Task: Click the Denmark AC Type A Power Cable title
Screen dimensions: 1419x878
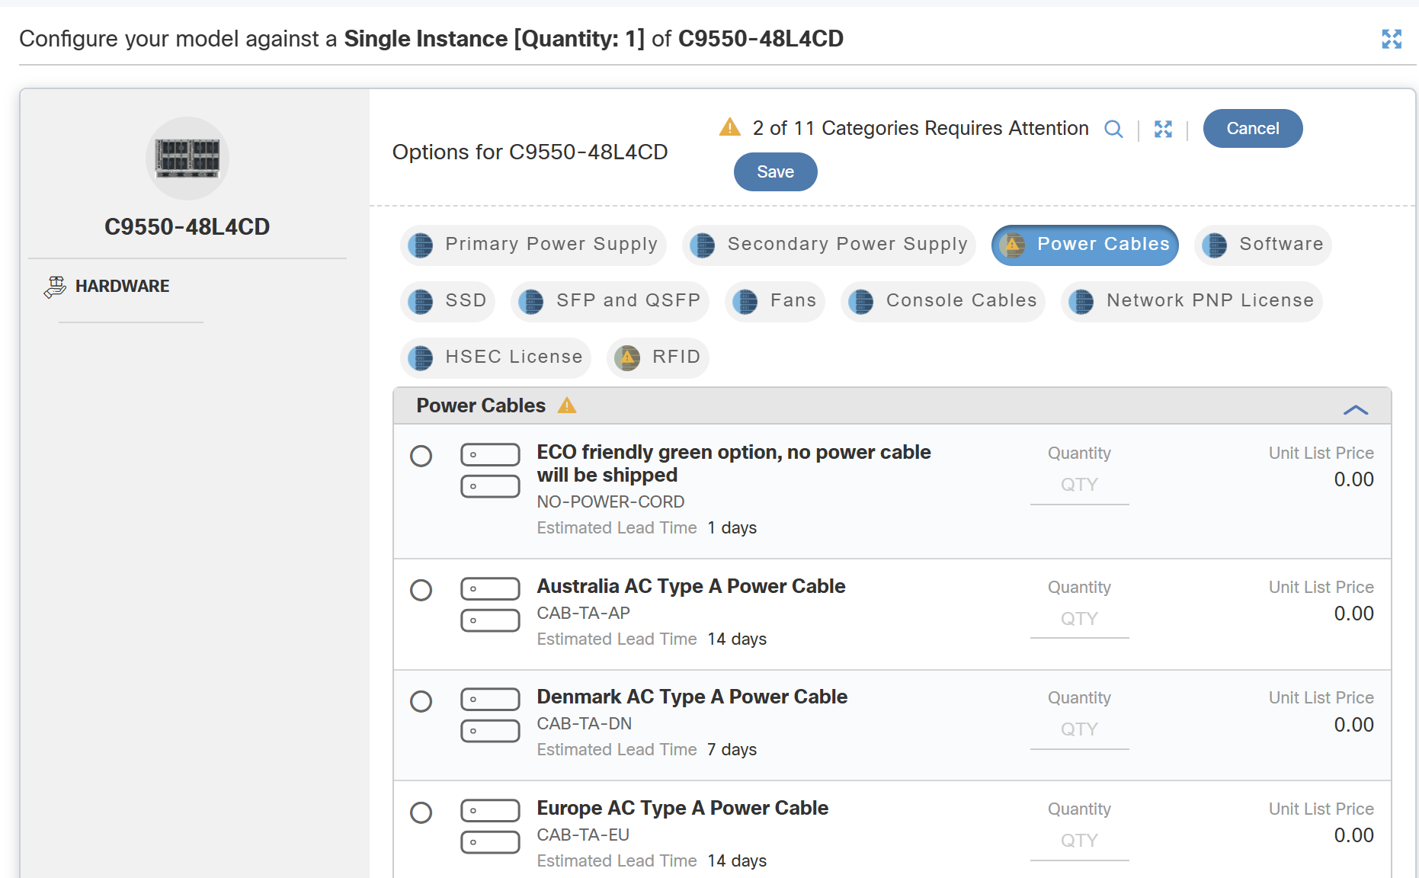Action: 692,697
